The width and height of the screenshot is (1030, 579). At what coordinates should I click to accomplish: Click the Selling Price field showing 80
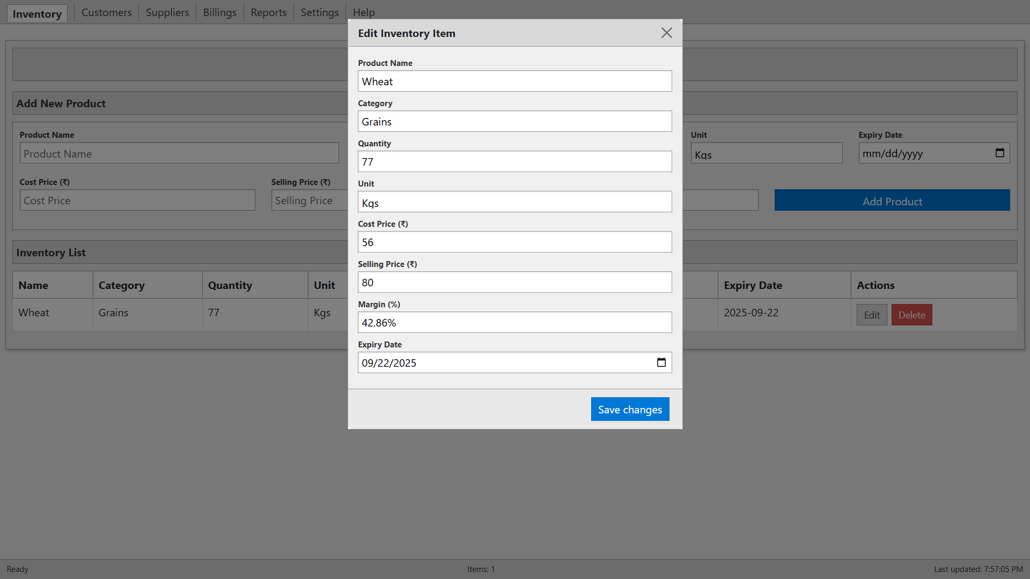coord(514,282)
